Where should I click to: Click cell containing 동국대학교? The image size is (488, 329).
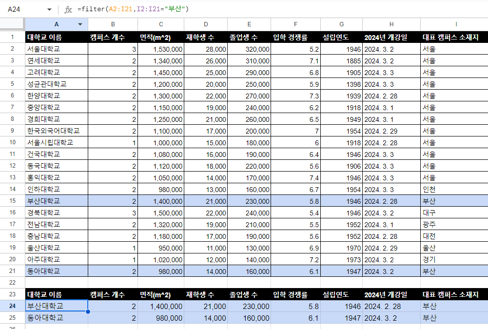coord(57,166)
